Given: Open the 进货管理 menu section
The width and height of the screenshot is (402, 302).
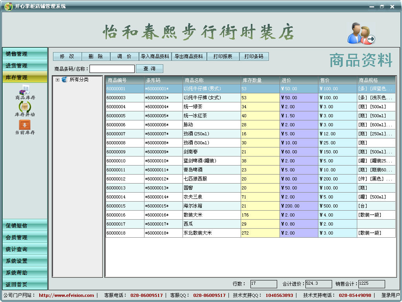Looking at the screenshot, I should (25, 65).
